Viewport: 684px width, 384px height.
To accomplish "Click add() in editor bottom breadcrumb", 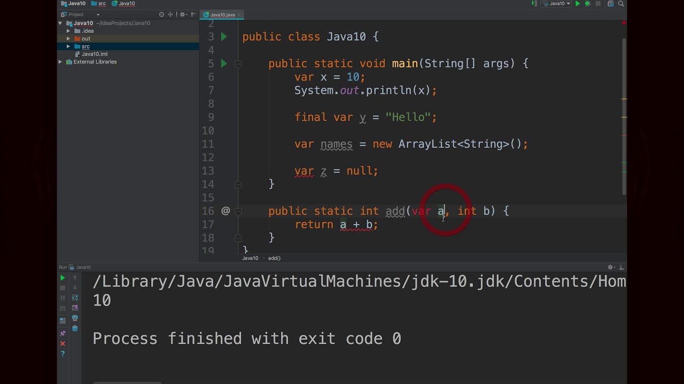I will 274,258.
